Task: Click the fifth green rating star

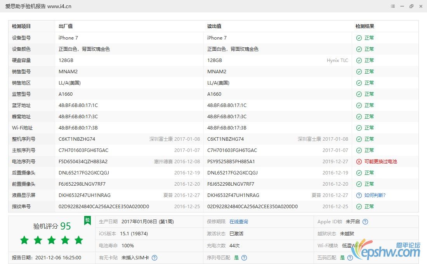Action: (x=79, y=240)
